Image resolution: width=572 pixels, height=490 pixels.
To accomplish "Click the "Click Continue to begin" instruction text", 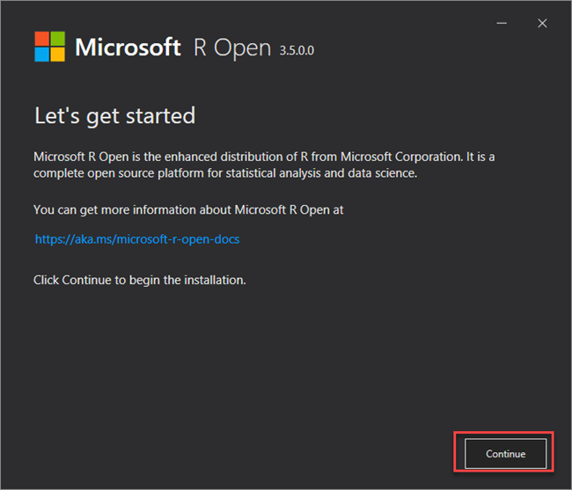I will coord(139,280).
